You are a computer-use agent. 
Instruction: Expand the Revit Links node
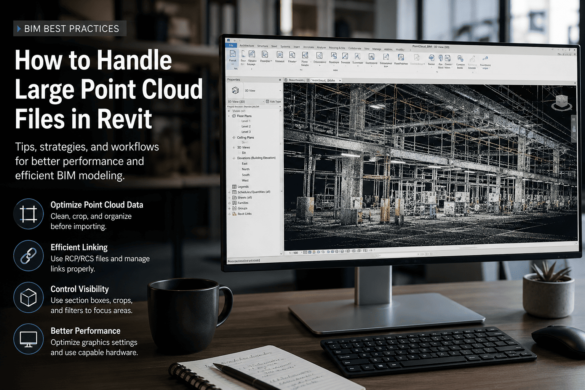coord(229,214)
